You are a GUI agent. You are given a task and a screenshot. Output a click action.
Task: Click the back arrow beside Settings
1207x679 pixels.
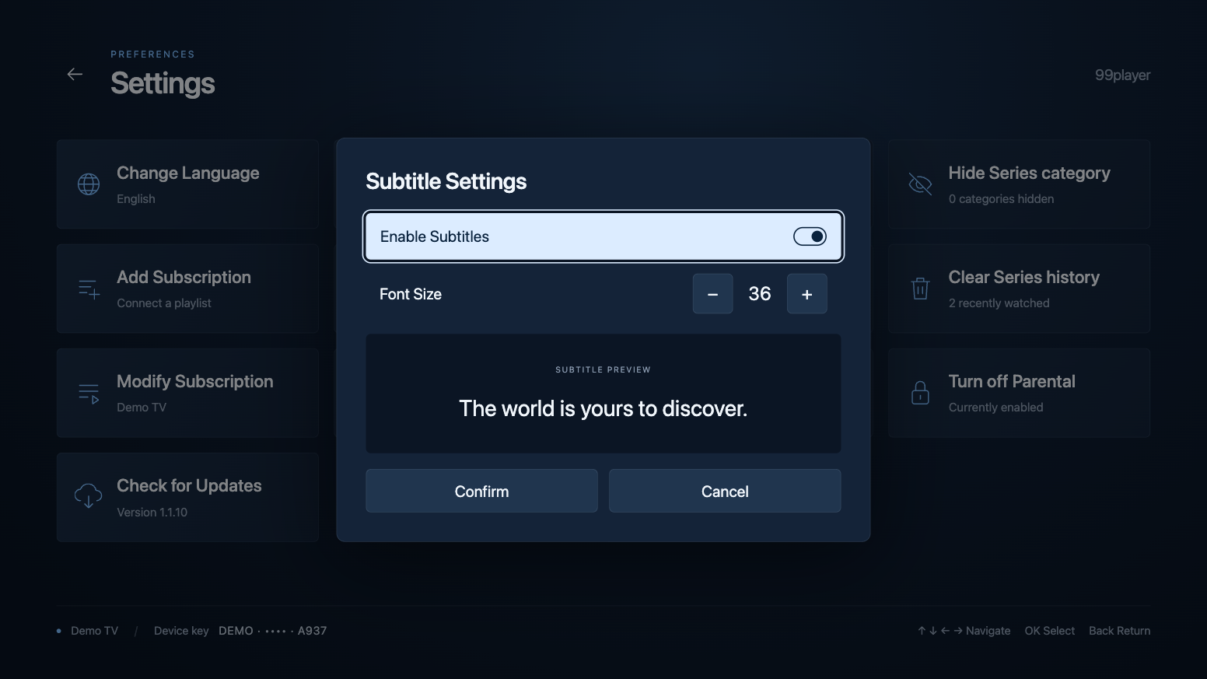[x=75, y=74]
